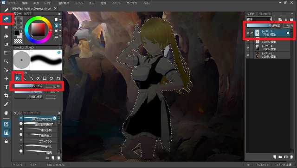
Task: Toggle clipping icon in layer panel
Action: [286, 19]
